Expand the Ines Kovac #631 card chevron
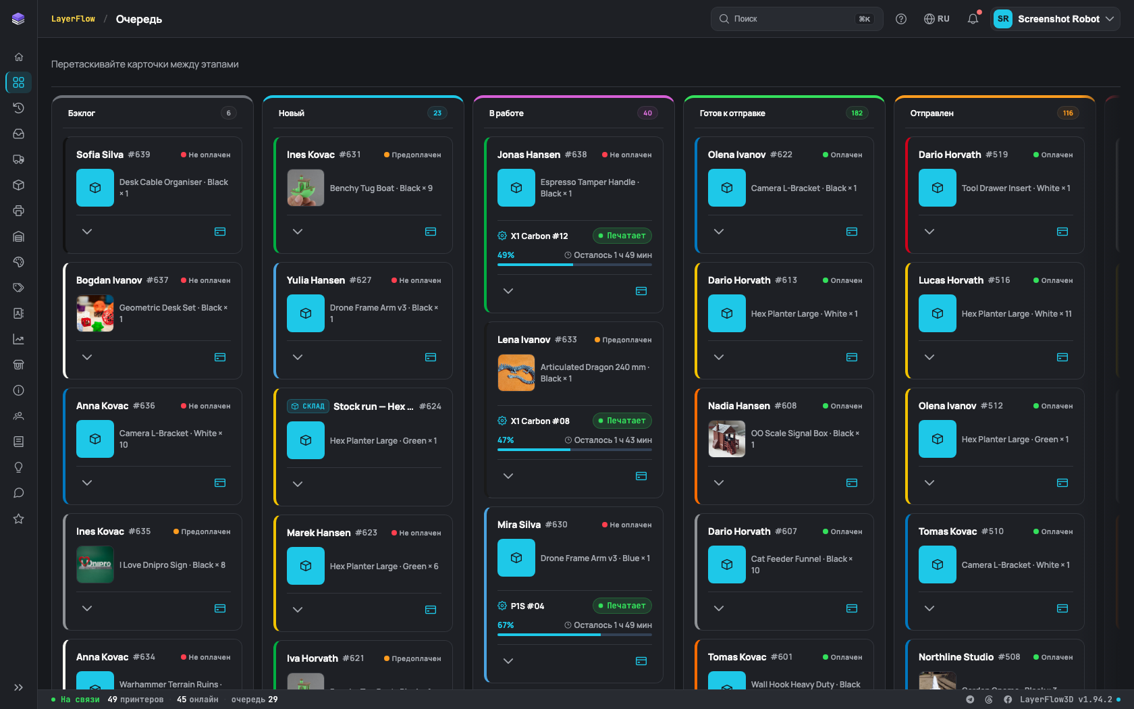Image resolution: width=1134 pixels, height=709 pixels. pyautogui.click(x=298, y=232)
